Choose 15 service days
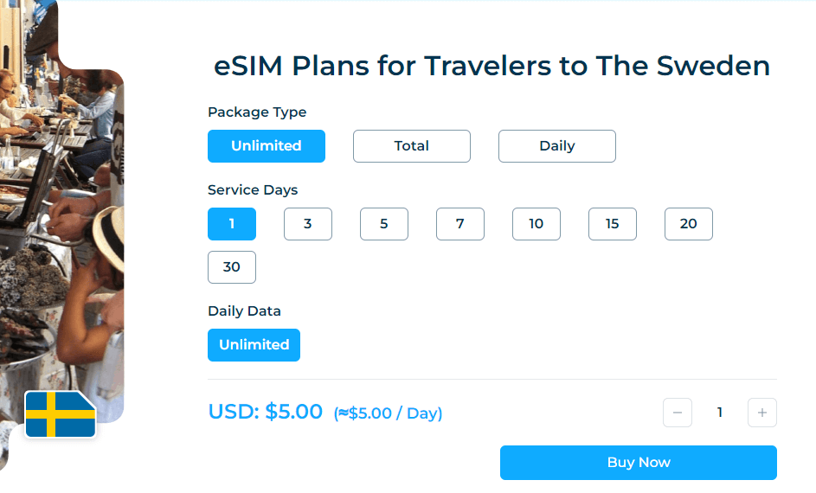 (613, 224)
